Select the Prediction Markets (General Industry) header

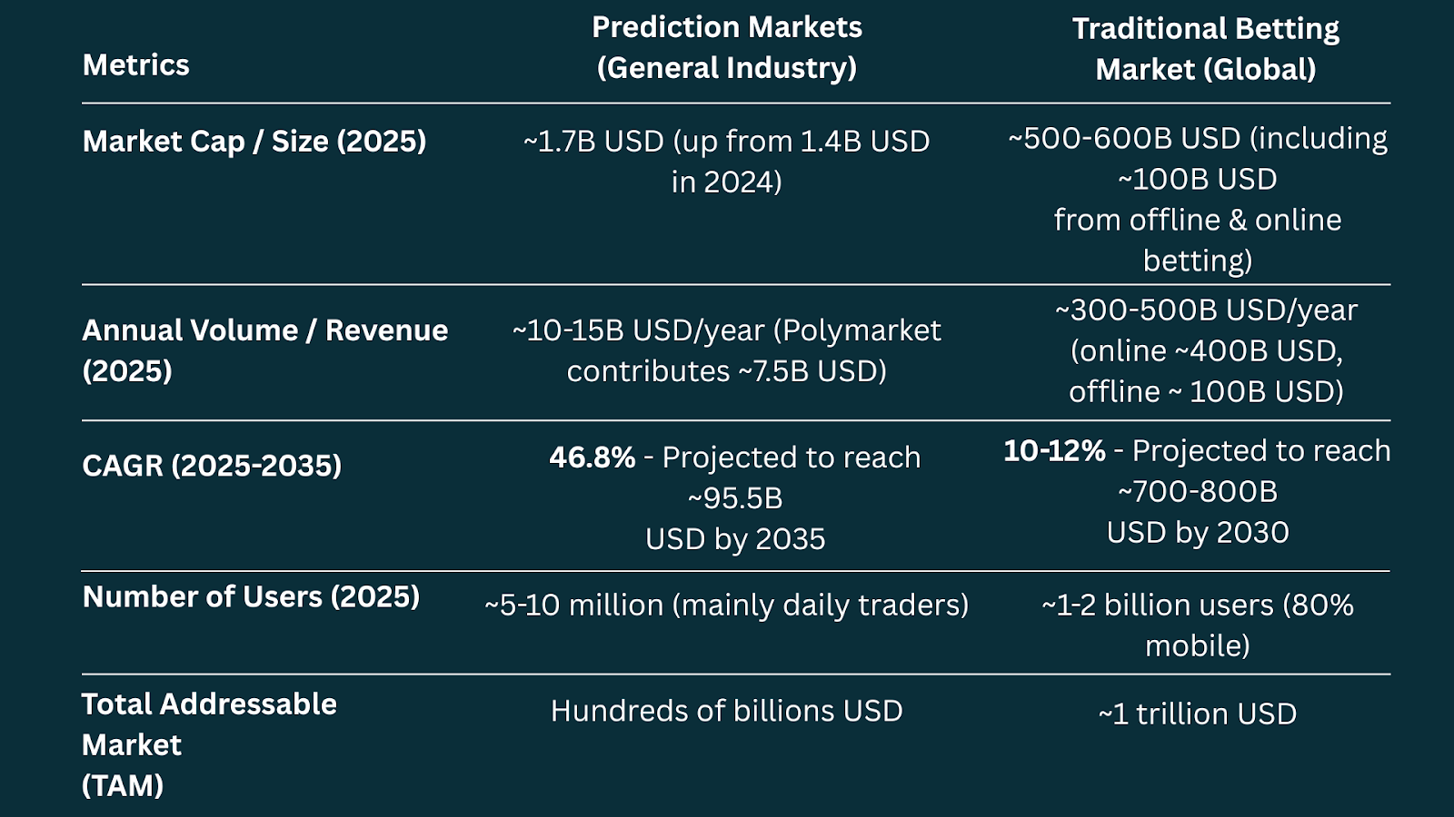tap(726, 47)
